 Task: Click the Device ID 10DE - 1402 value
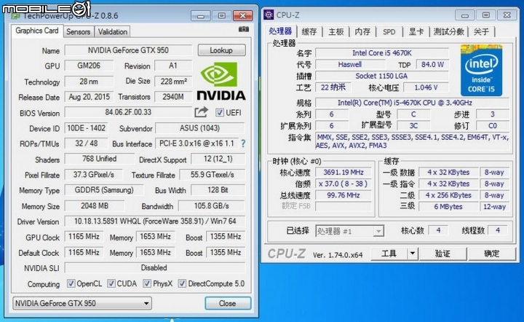86,128
